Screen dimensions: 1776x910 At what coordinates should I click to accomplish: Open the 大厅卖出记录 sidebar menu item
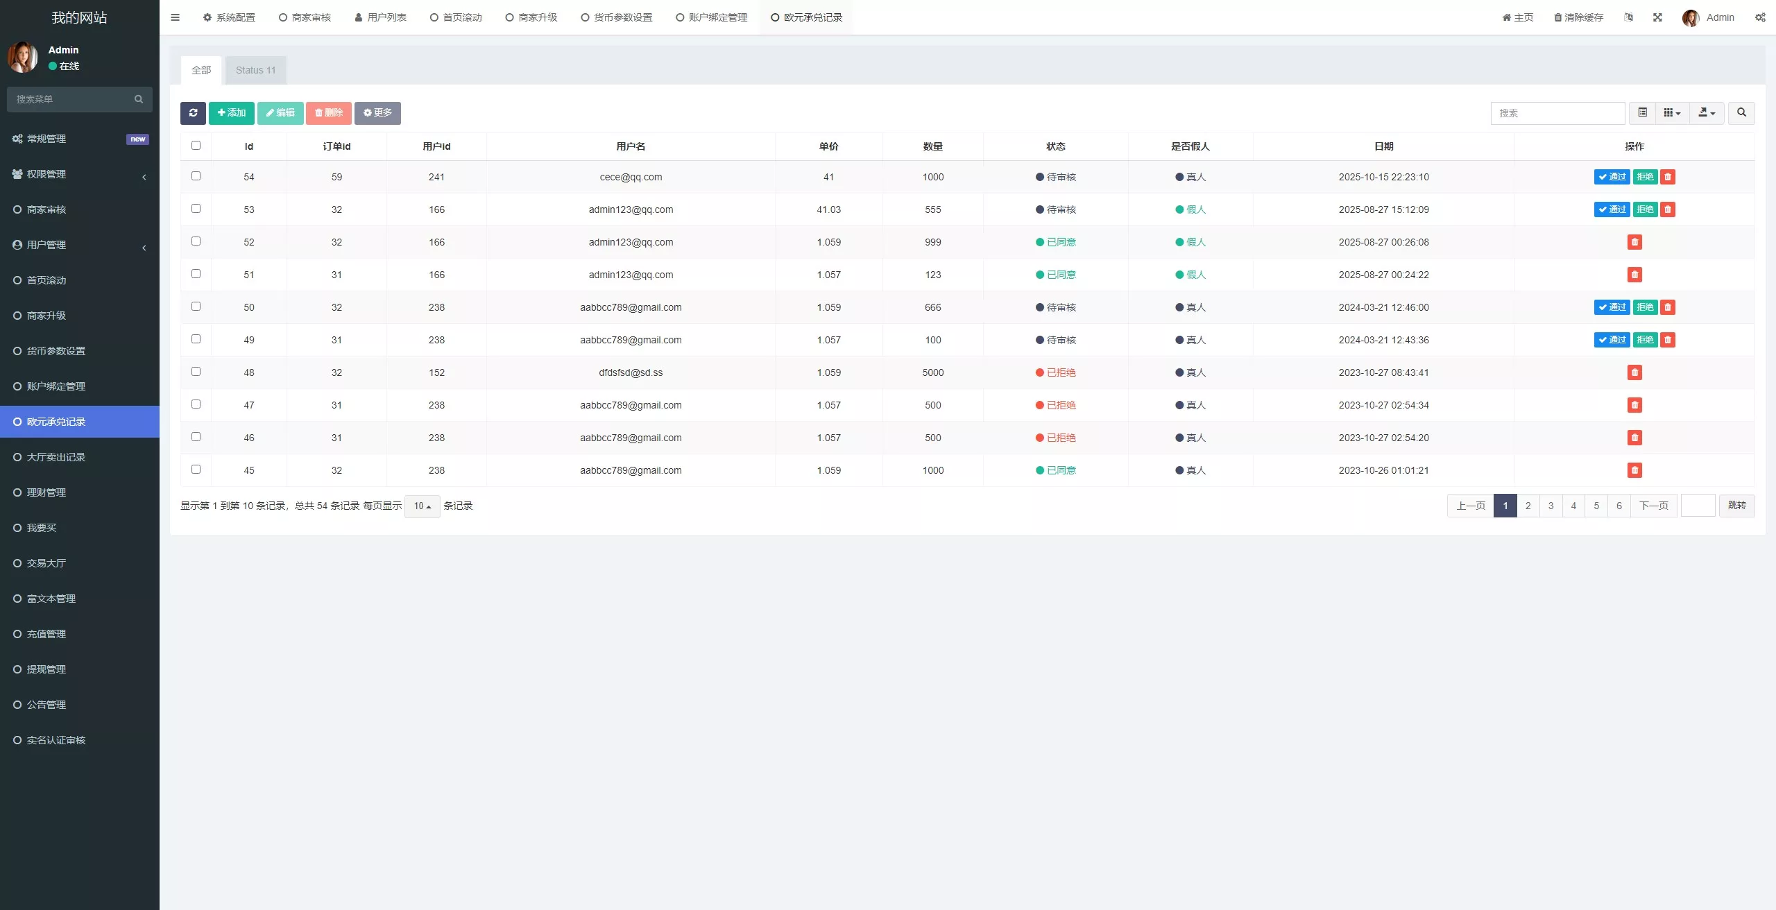click(x=55, y=457)
